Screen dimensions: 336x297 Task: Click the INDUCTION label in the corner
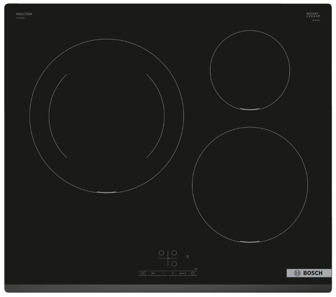pos(23,14)
